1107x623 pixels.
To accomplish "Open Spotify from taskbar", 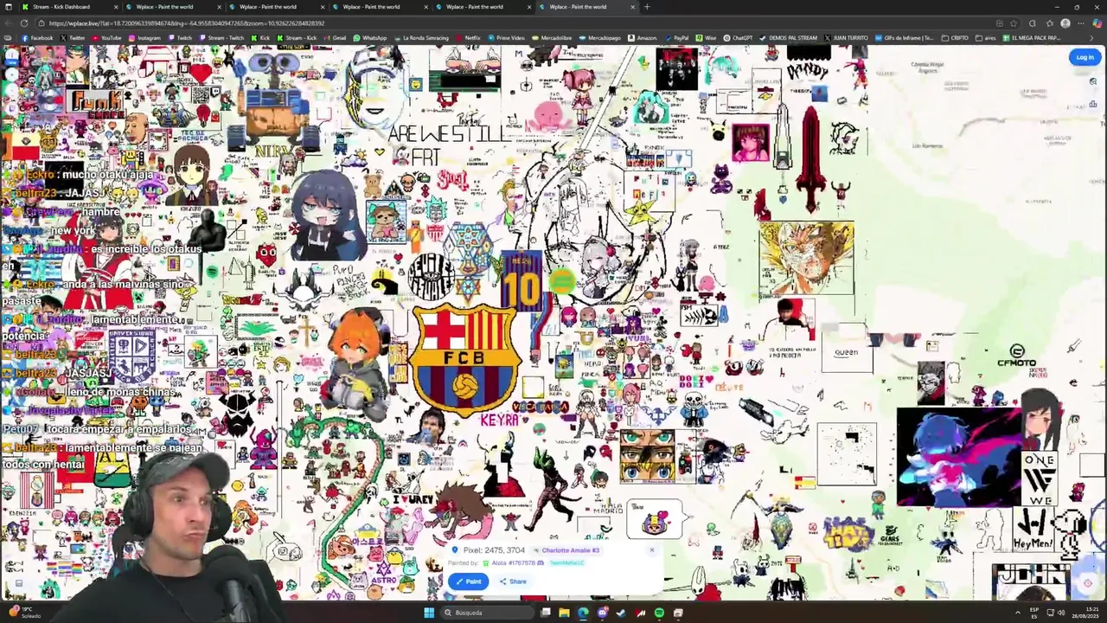I will point(659,613).
